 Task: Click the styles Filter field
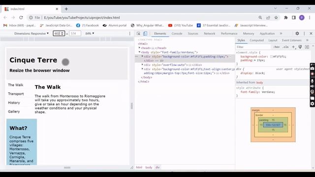[x=253, y=47]
